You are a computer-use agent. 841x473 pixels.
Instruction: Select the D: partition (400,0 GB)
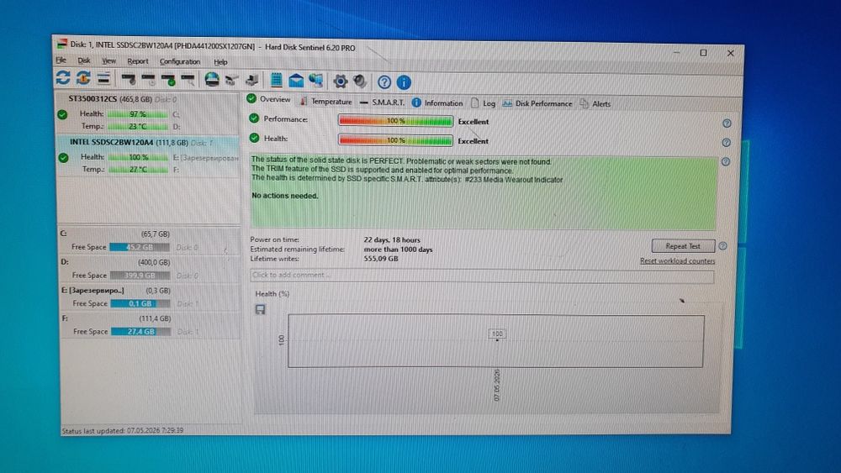coord(149,268)
